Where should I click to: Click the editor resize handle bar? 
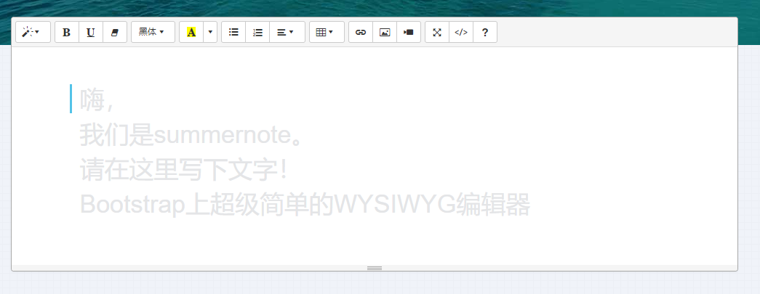click(x=375, y=268)
